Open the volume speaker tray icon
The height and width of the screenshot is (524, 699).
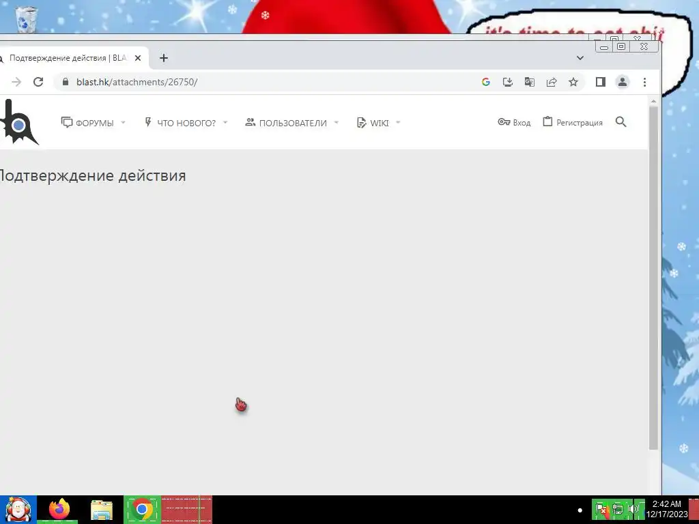pos(633,509)
